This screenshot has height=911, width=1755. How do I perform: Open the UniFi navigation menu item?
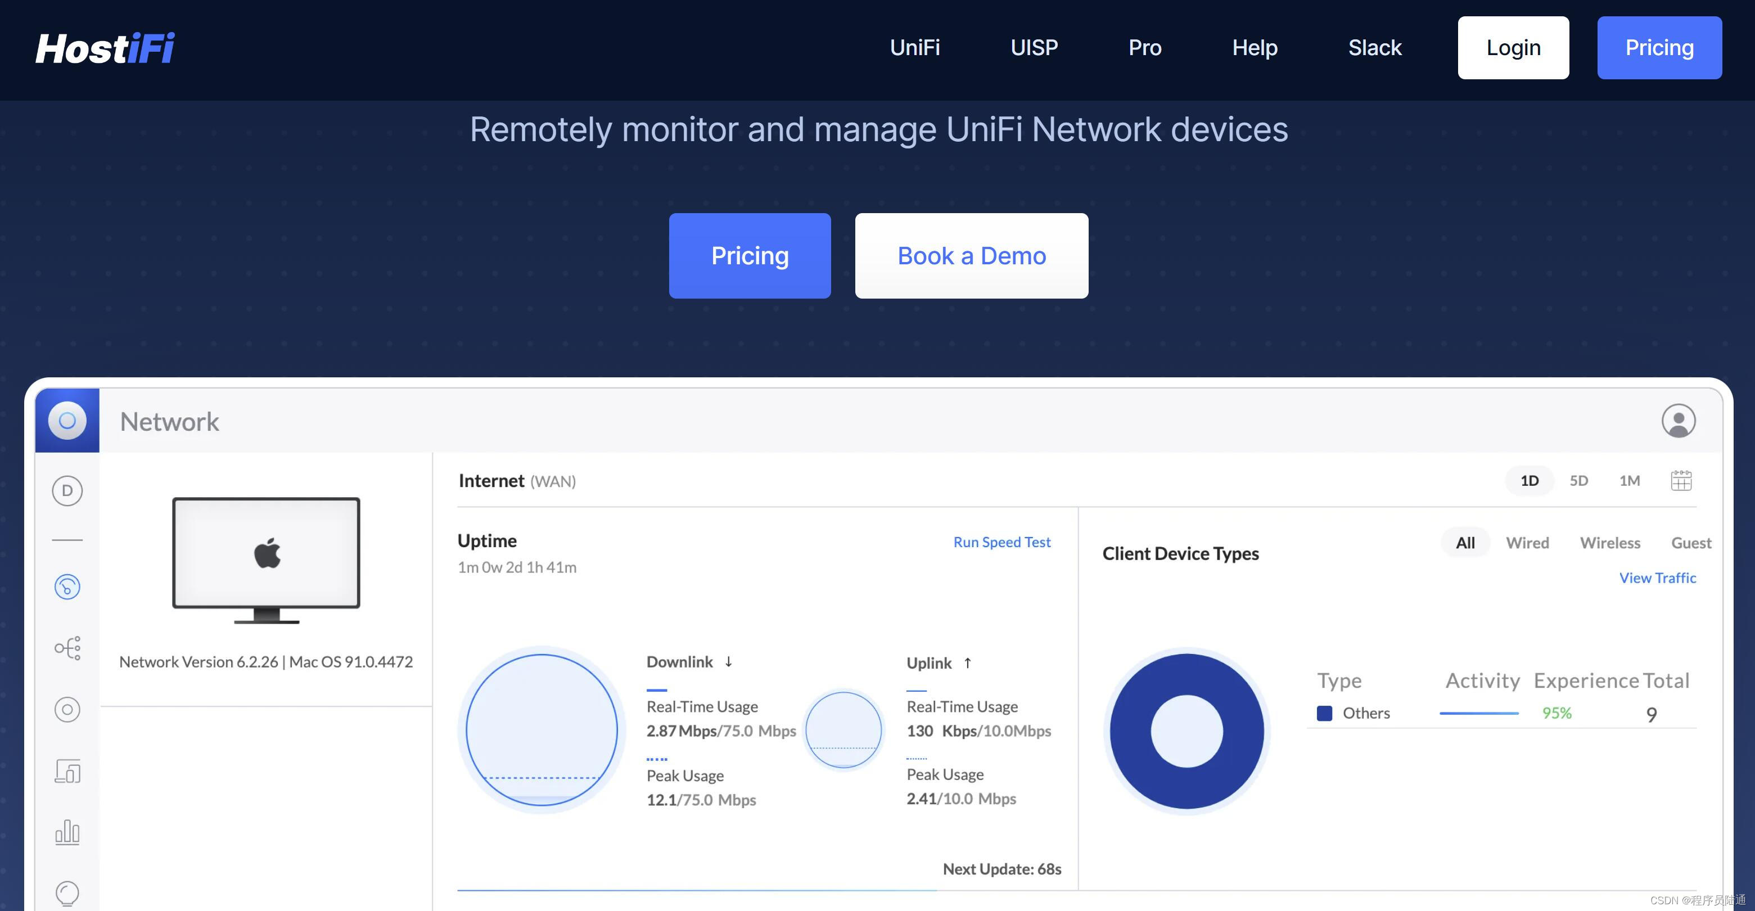point(914,48)
